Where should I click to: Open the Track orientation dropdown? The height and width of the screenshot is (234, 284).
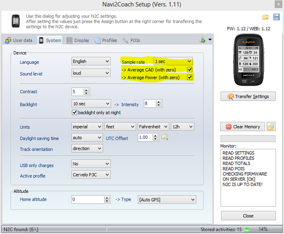click(x=87, y=148)
